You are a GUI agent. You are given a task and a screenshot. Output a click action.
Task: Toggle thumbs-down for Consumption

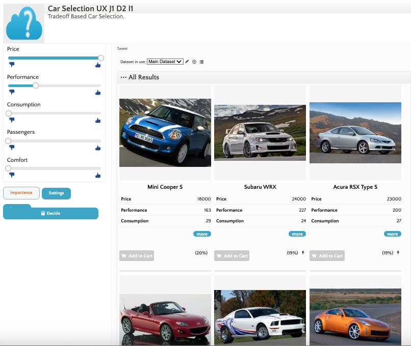11,121
